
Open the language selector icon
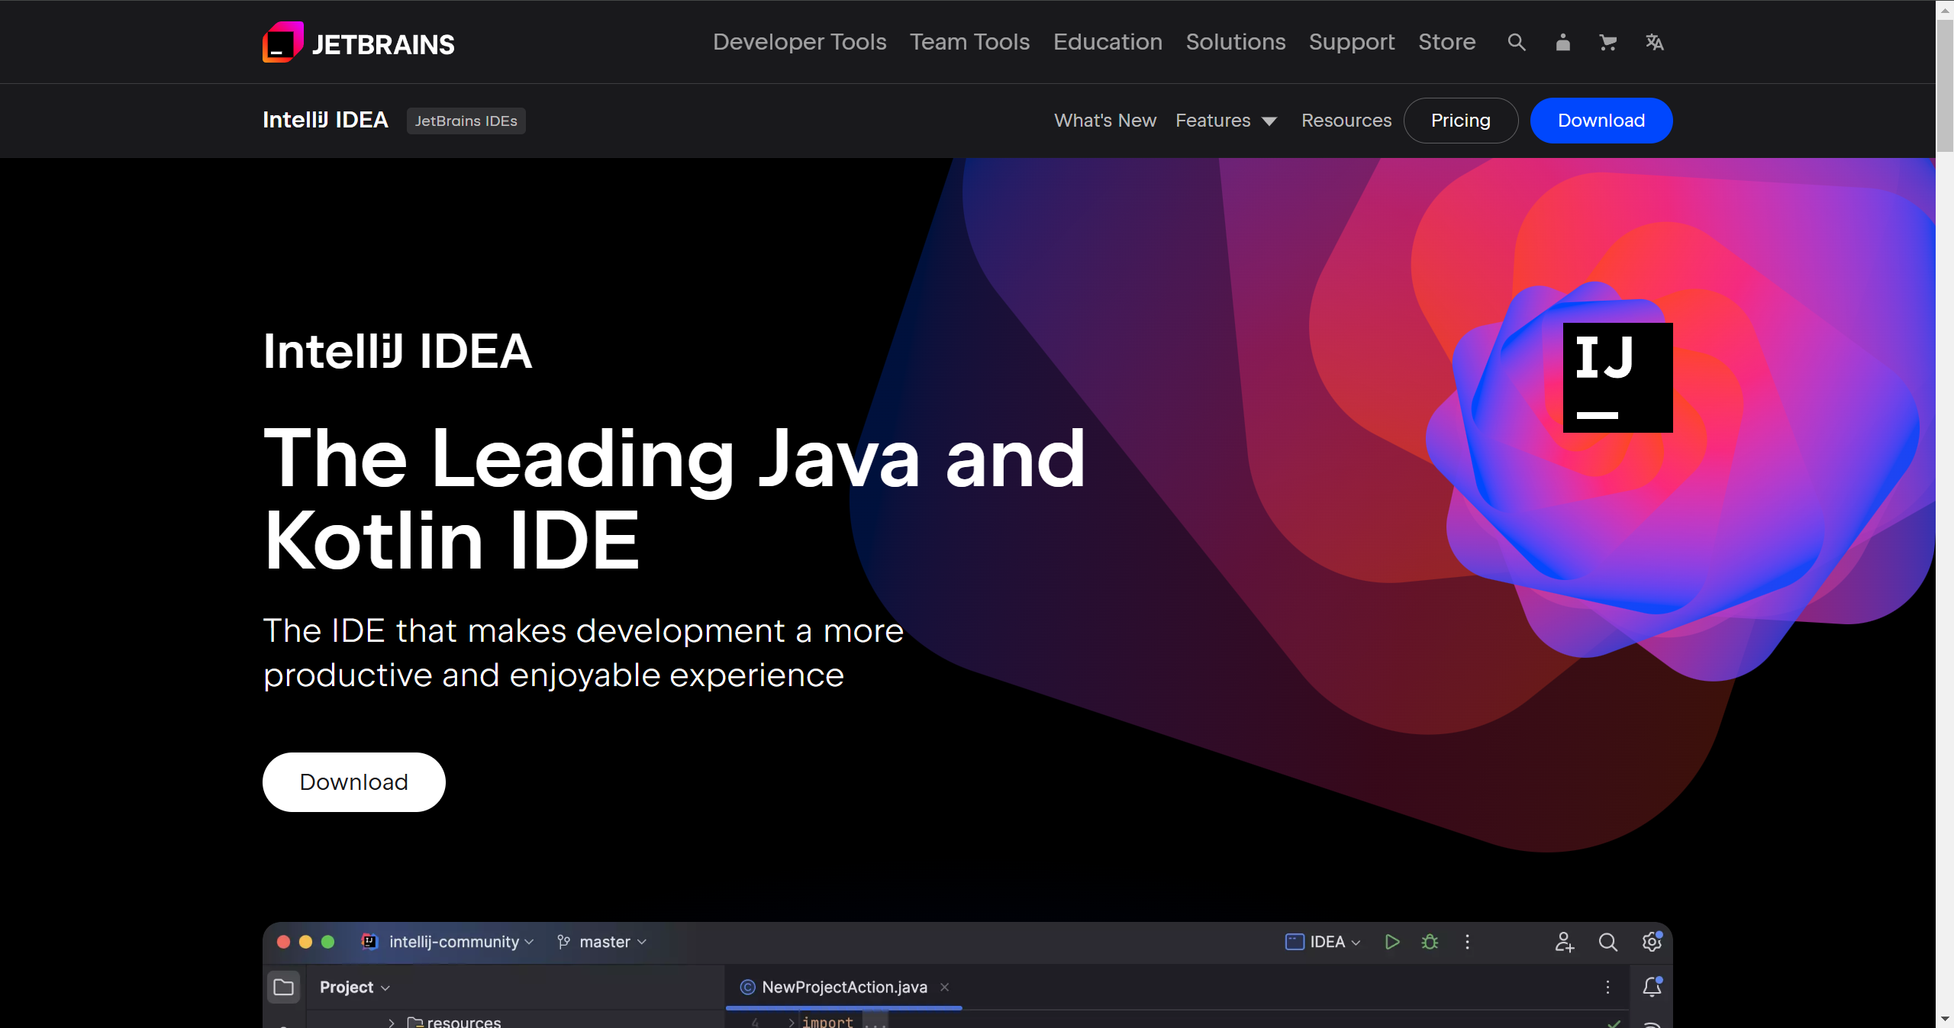[x=1654, y=42]
